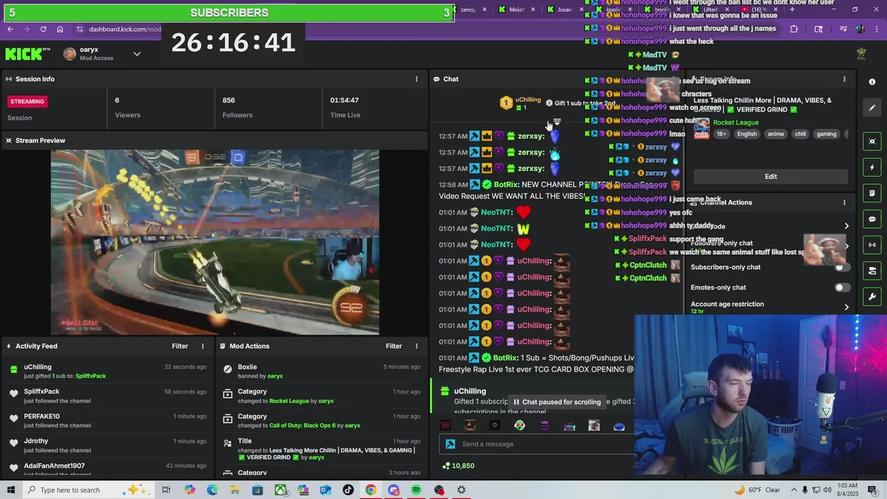Click BotRix username in 12:58 AM message
This screenshot has width=887, height=499.
tap(506, 185)
